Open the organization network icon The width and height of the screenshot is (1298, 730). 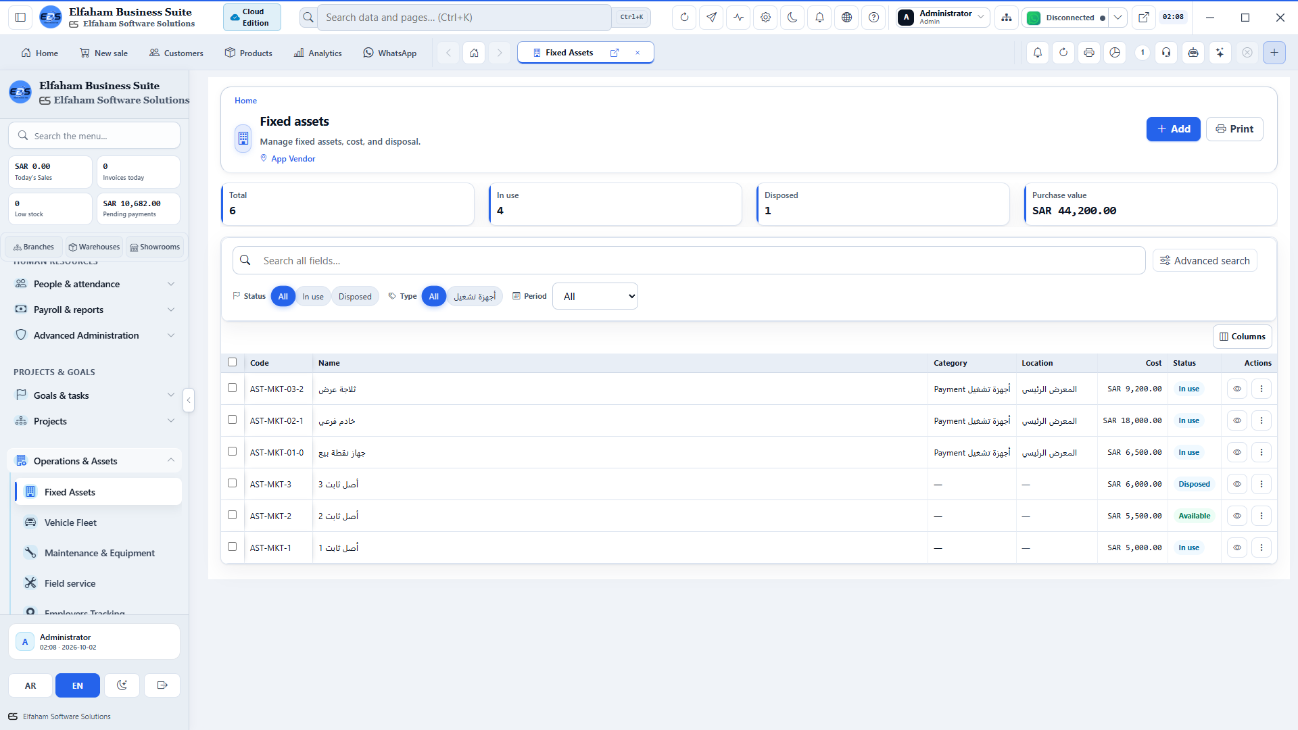1007,18
